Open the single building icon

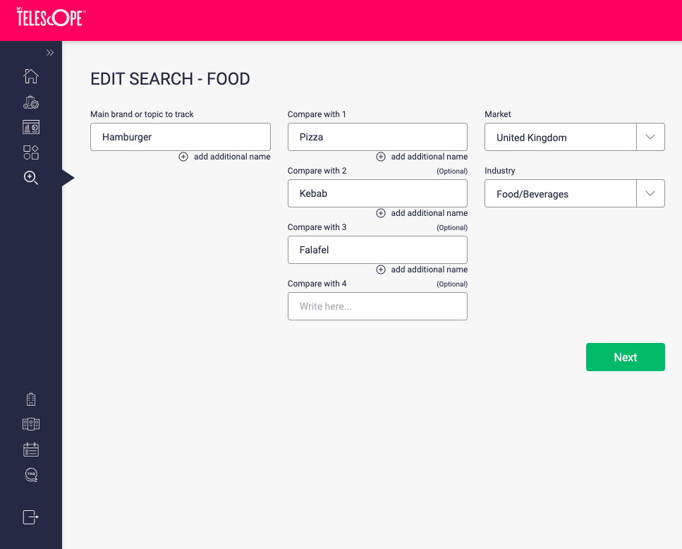(x=31, y=399)
